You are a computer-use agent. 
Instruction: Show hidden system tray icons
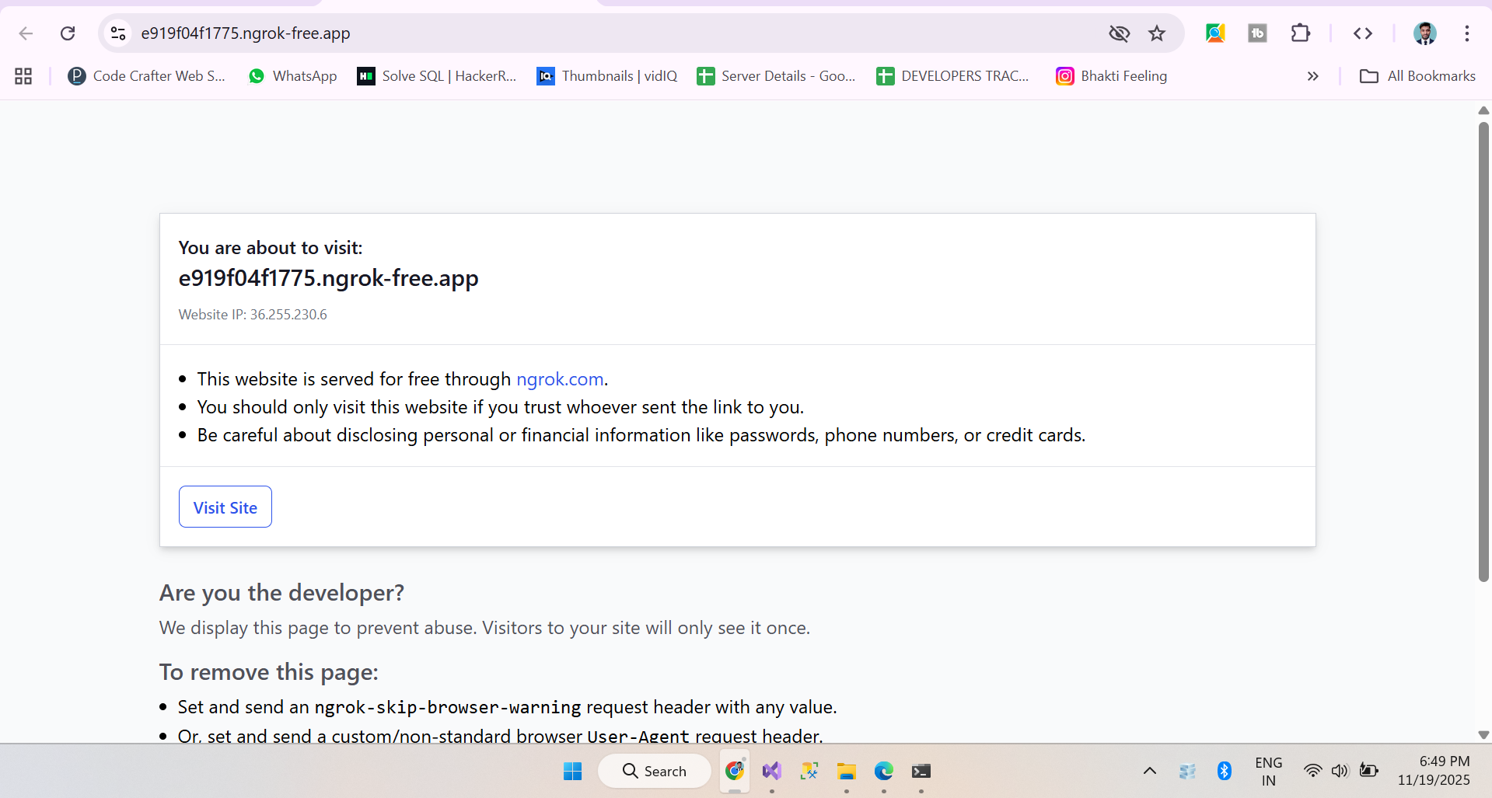coord(1149,771)
